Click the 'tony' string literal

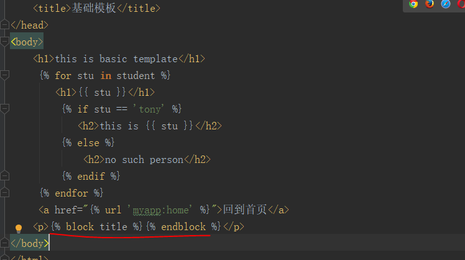coord(149,109)
